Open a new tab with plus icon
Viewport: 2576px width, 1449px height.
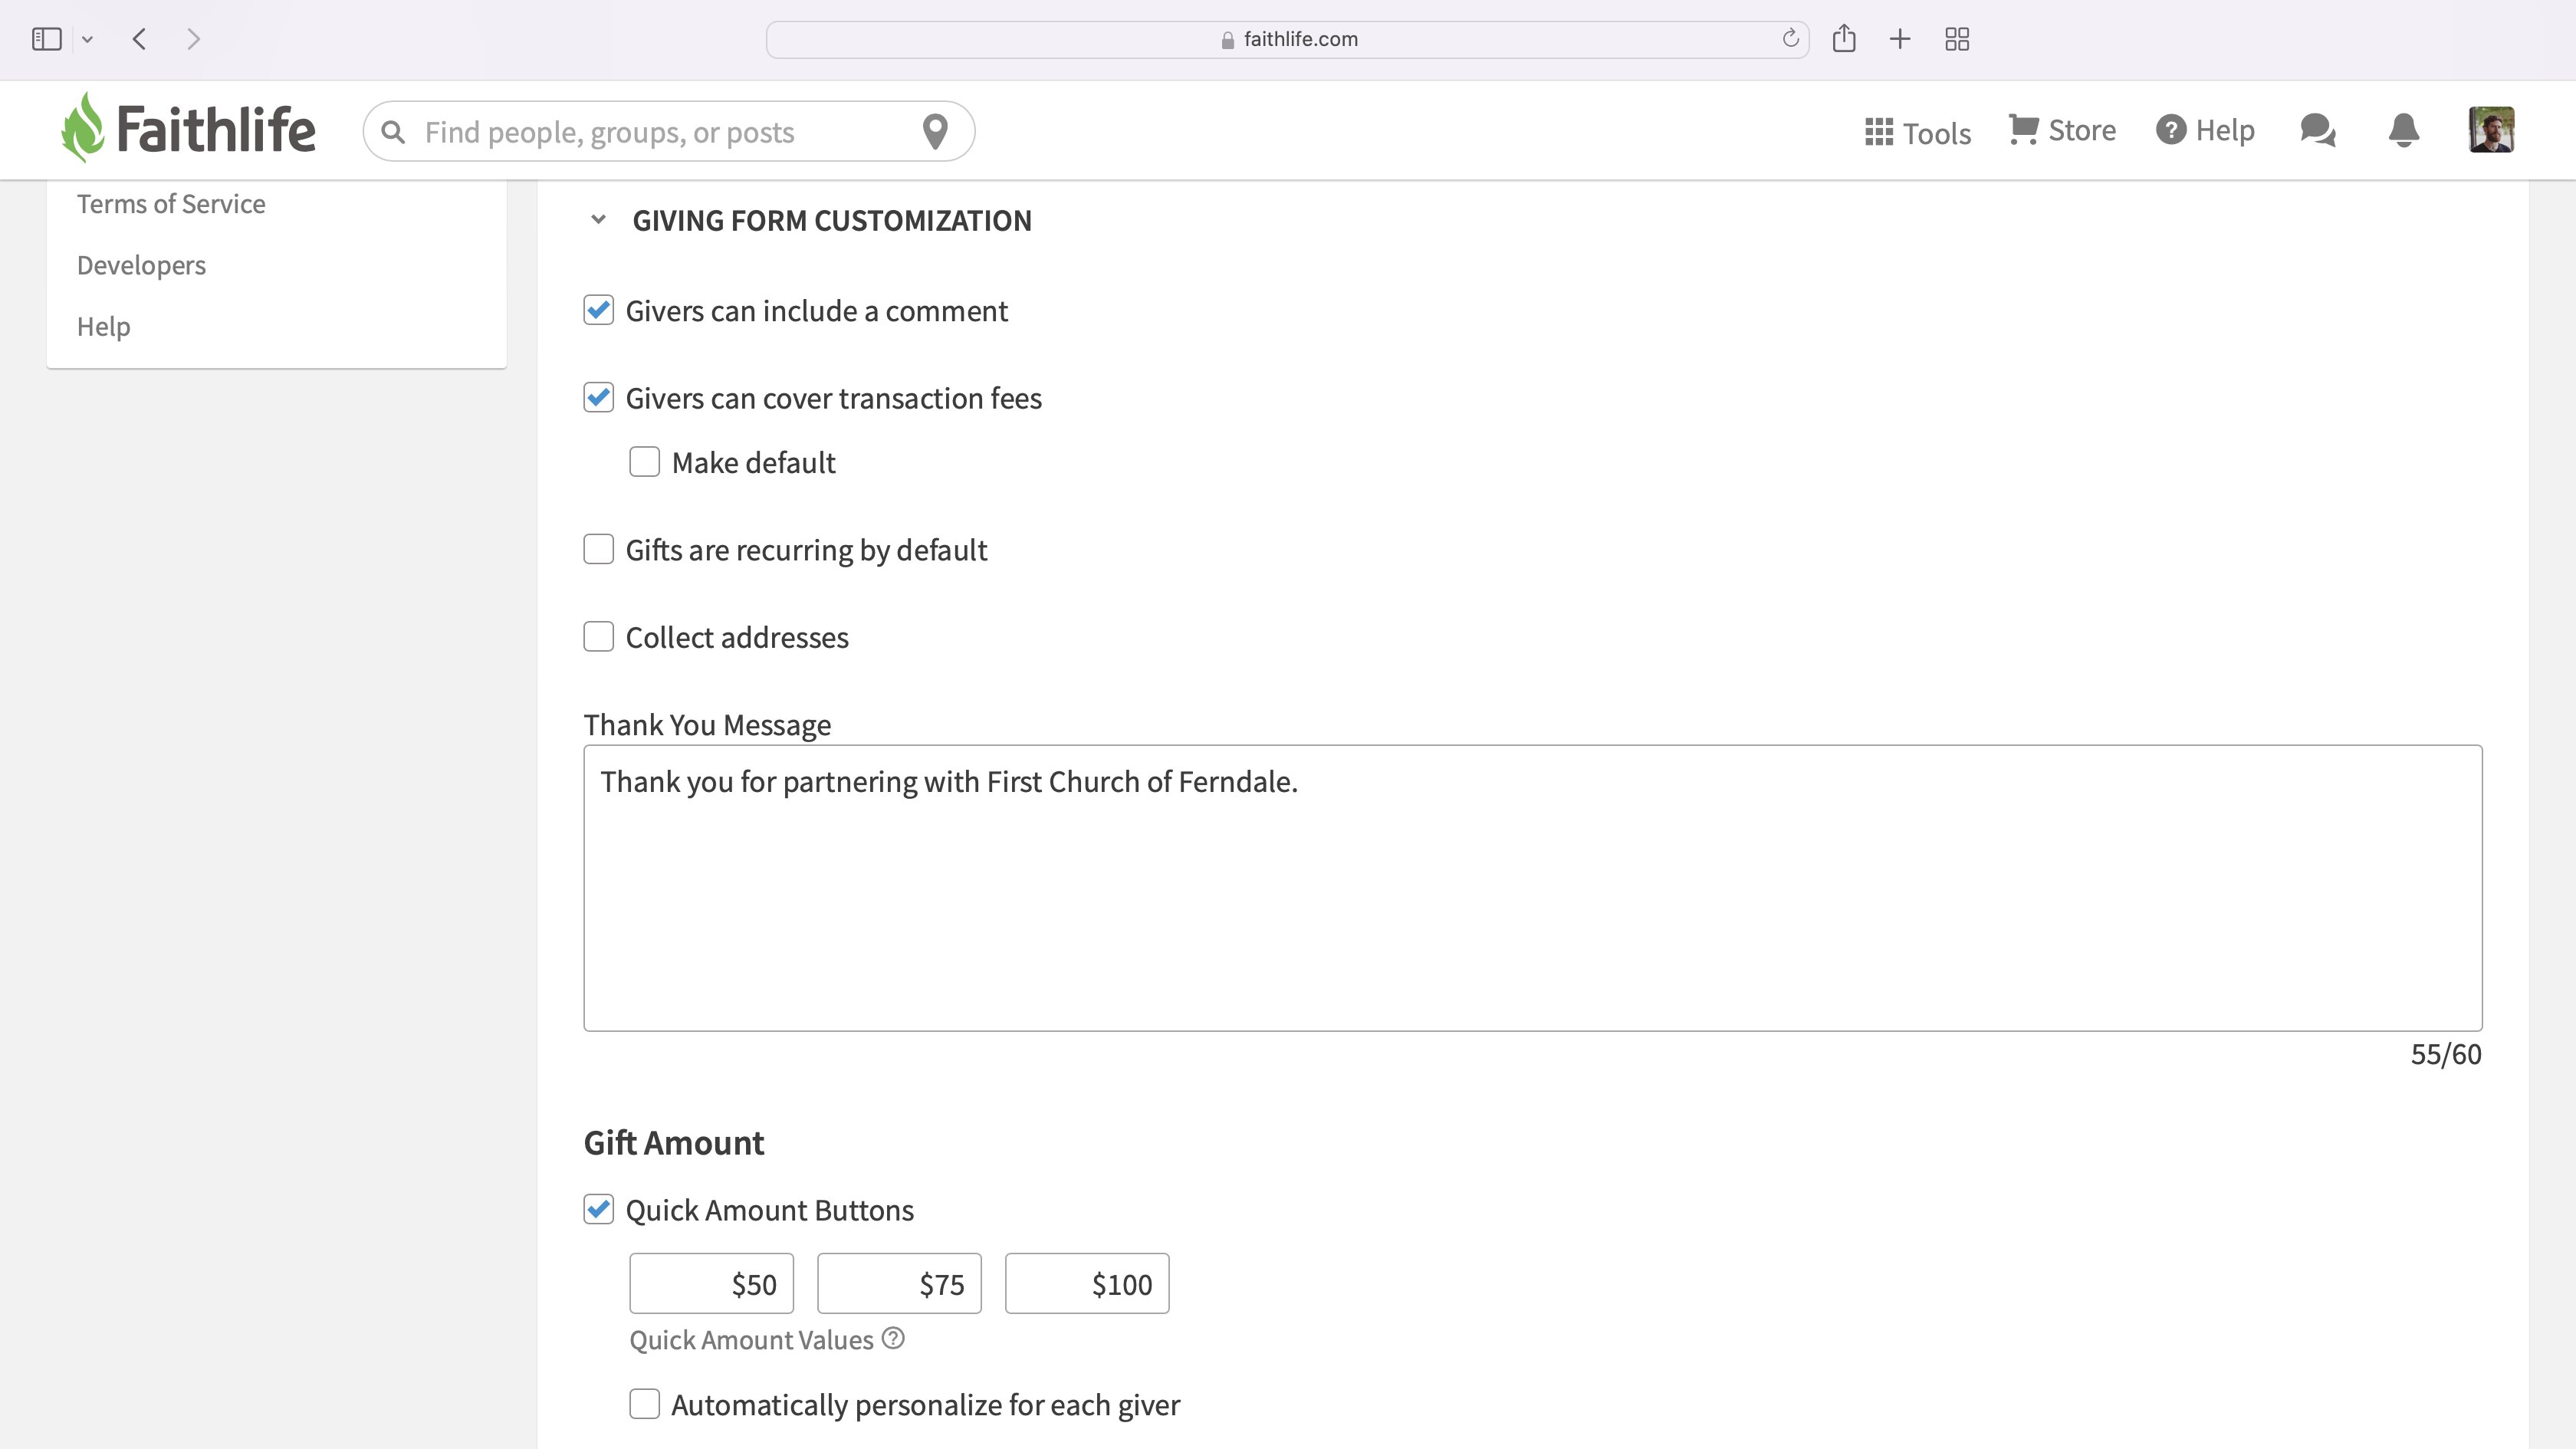(1900, 39)
